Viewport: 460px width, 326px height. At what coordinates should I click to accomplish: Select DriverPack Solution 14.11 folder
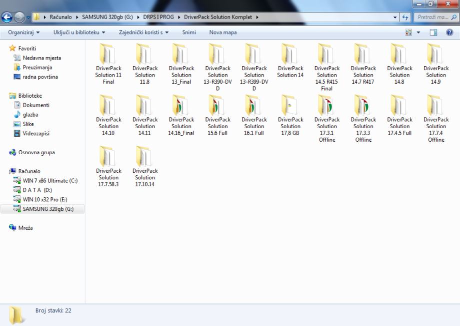[x=144, y=115]
